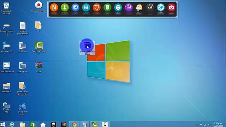The width and height of the screenshot is (226, 127).
Task: Open the blue globe dock icon
Action: pyautogui.click(x=161, y=7)
